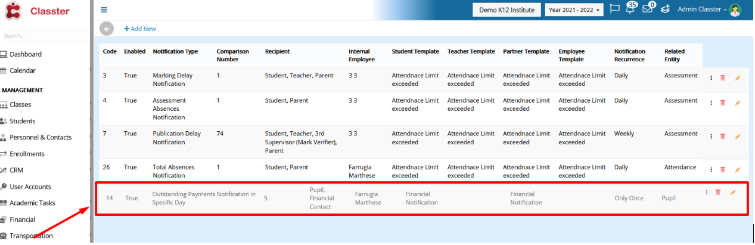Screen dimensions: 755x245
Task: Click the Code column header
Action: 110,52
